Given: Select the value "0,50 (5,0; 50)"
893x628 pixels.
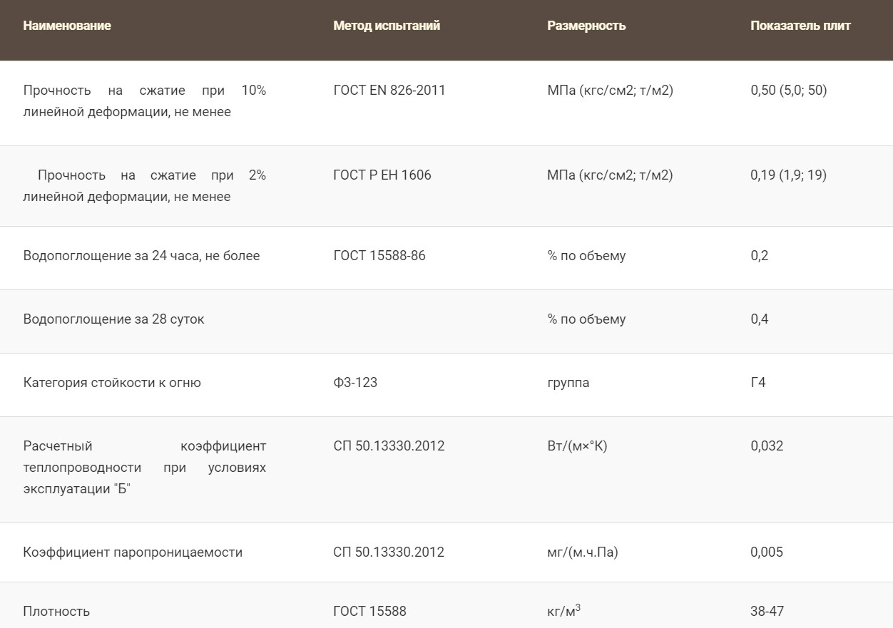Looking at the screenshot, I should (x=788, y=91).
